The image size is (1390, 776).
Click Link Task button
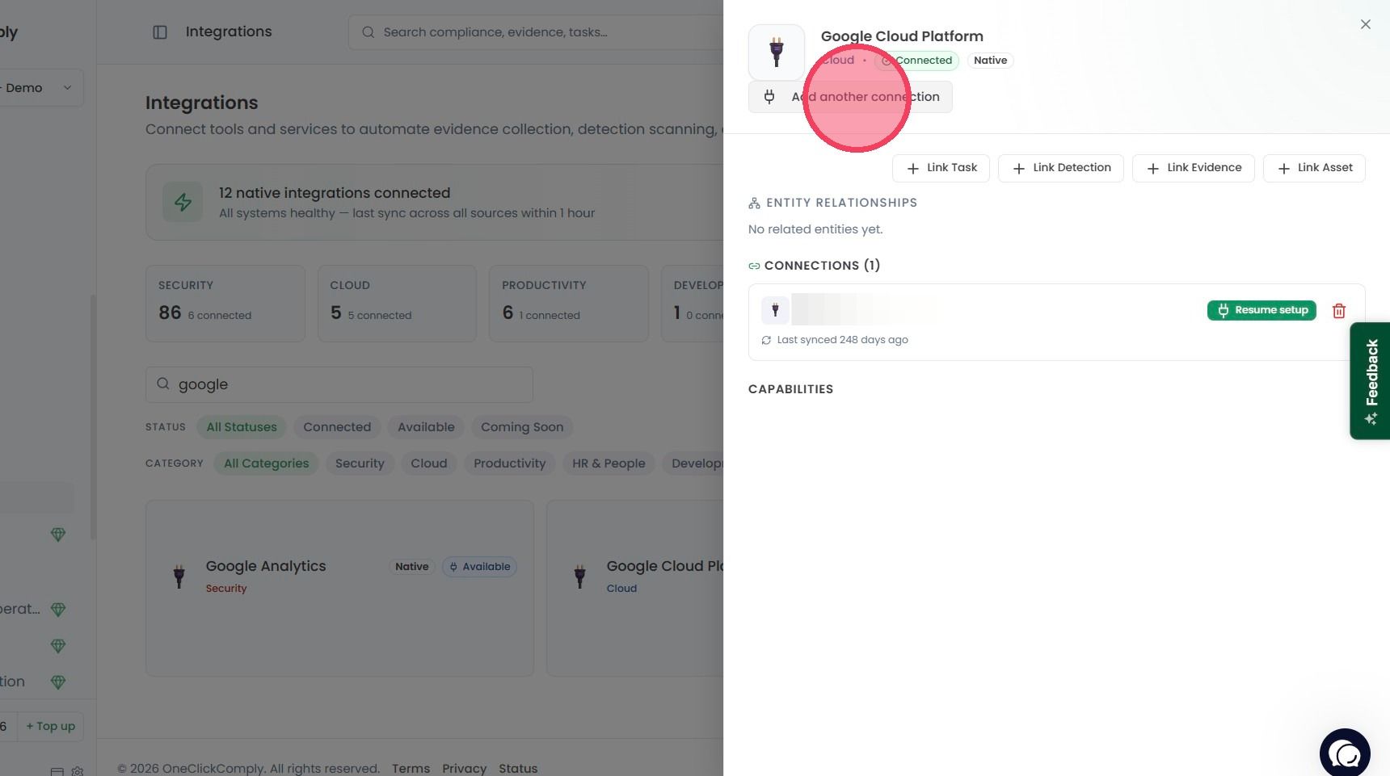[941, 168]
